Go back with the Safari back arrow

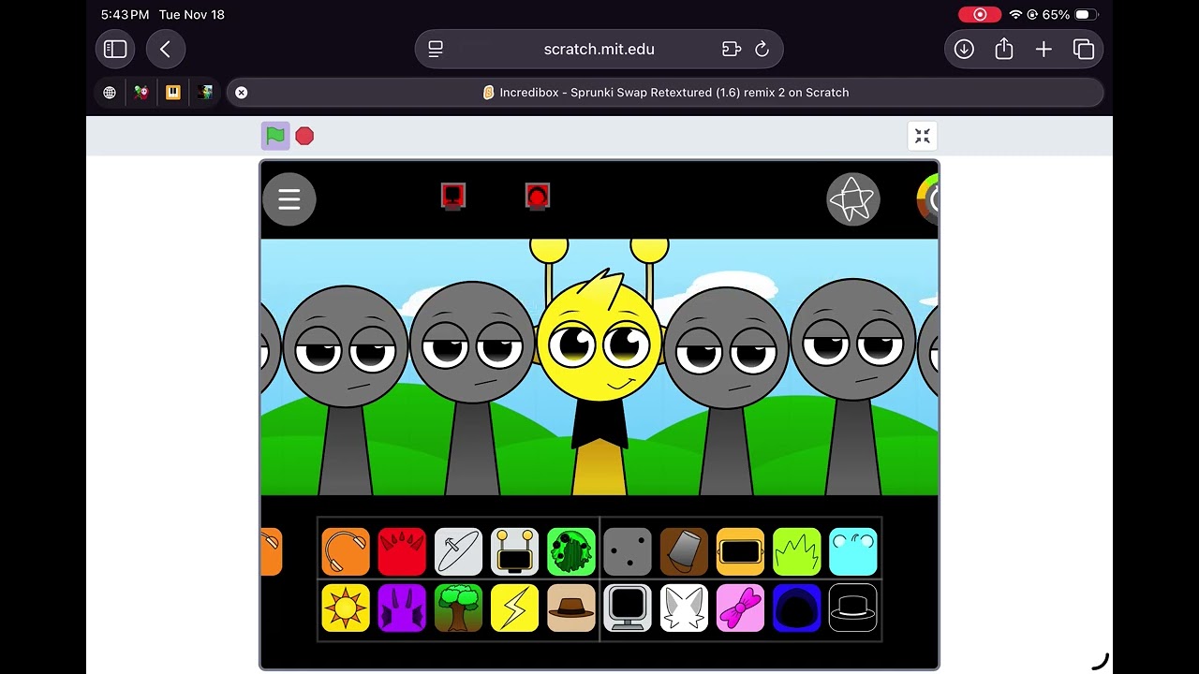[166, 49]
